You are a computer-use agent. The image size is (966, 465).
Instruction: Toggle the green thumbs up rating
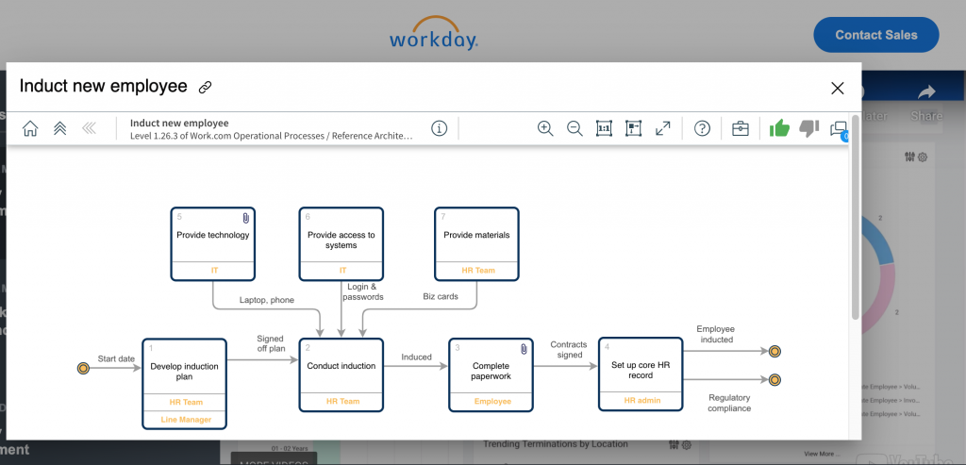(779, 129)
